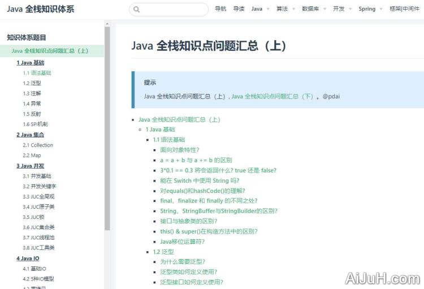Go to sidebar section 1.3 注解
Screen dimensions: 424x289
32,93
